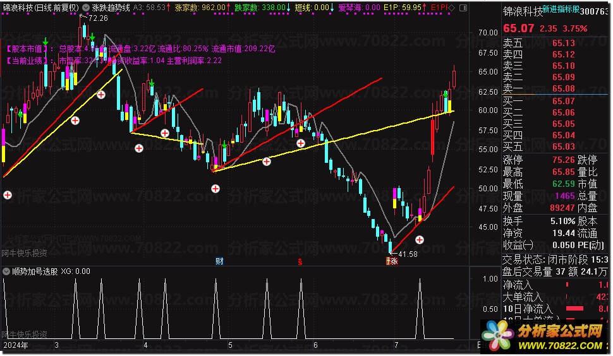Click the 现量 1465 value
The height and width of the screenshot is (356, 613).
tap(565, 196)
